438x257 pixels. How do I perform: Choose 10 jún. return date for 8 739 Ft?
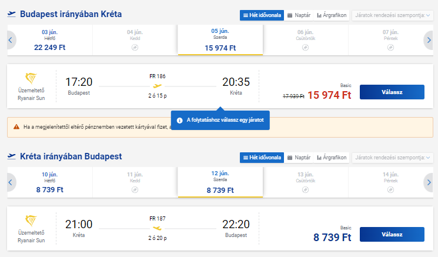tap(50, 182)
